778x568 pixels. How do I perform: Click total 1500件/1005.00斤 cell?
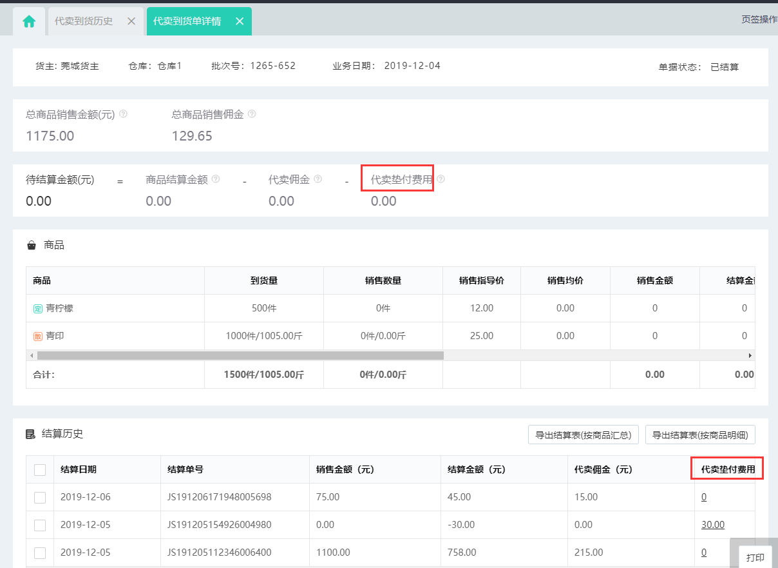pyautogui.click(x=264, y=375)
